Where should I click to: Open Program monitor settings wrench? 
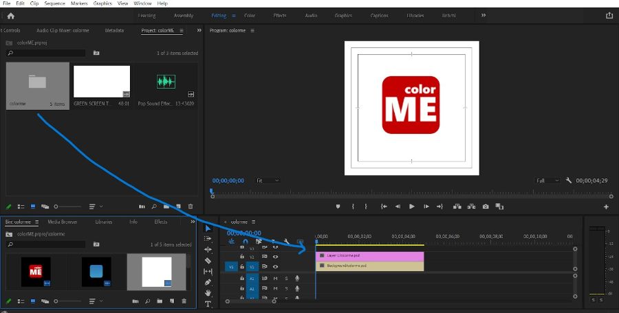[x=569, y=181]
